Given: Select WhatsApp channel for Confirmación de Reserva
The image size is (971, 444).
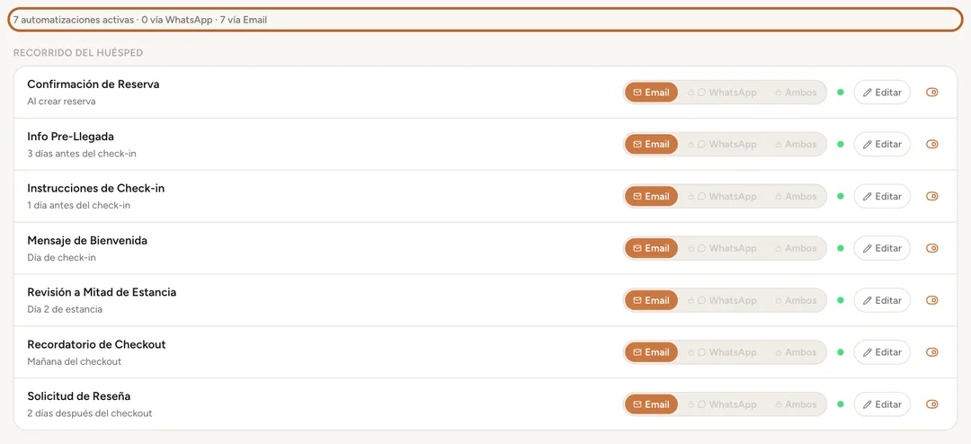Looking at the screenshot, I should coord(722,93).
